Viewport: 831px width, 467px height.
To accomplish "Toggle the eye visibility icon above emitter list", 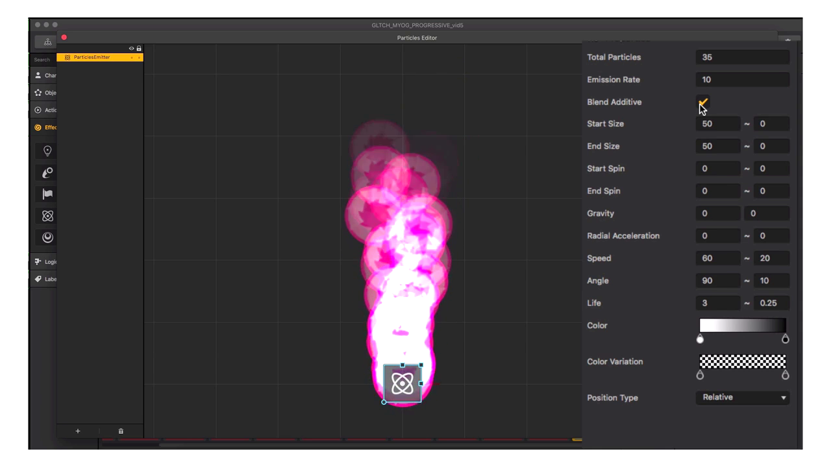I will click(x=131, y=49).
